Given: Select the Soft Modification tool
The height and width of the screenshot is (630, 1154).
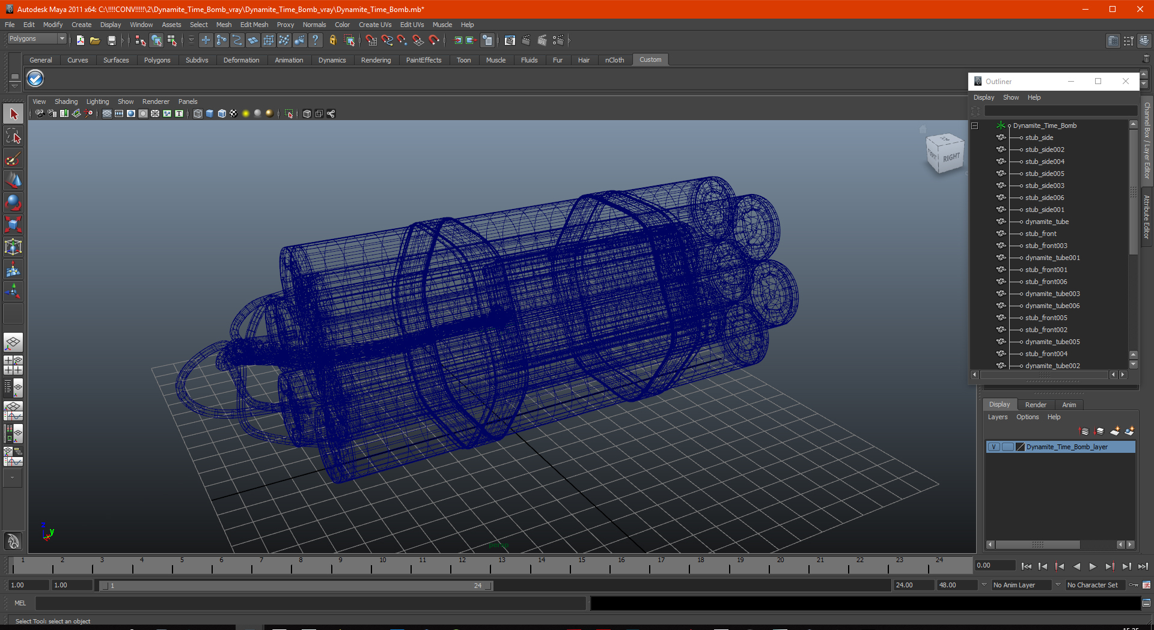Looking at the screenshot, I should tap(13, 270).
